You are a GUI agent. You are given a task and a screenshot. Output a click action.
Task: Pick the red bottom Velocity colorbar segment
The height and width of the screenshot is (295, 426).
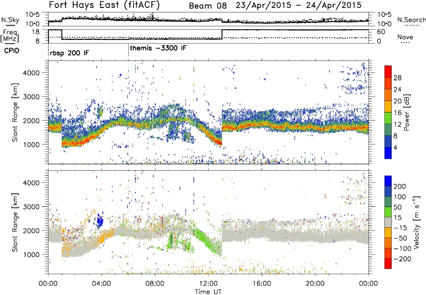click(388, 264)
